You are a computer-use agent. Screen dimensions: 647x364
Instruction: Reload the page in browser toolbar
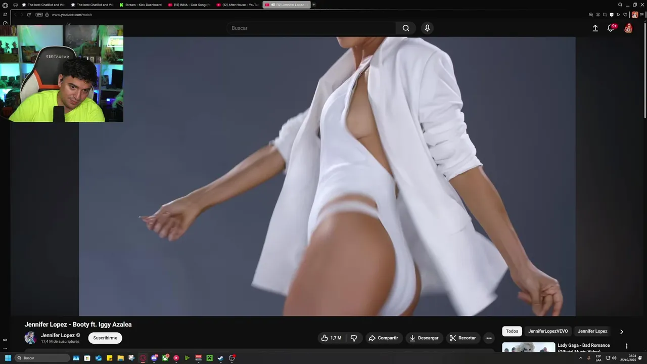pyautogui.click(x=29, y=15)
